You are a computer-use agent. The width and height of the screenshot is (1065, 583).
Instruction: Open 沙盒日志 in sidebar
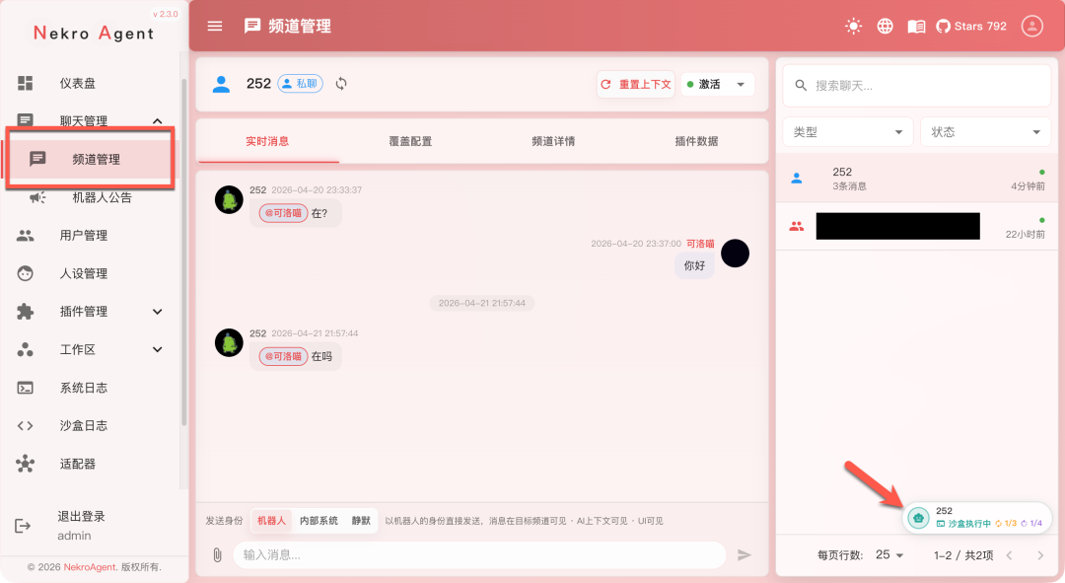coord(90,425)
